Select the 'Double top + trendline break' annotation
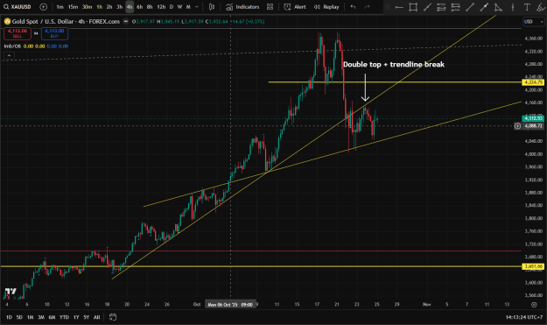The width and height of the screenshot is (547, 325). (x=394, y=64)
